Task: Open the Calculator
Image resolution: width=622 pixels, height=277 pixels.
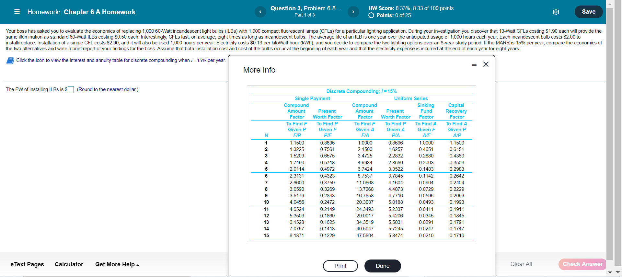Action: pyautogui.click(x=69, y=264)
